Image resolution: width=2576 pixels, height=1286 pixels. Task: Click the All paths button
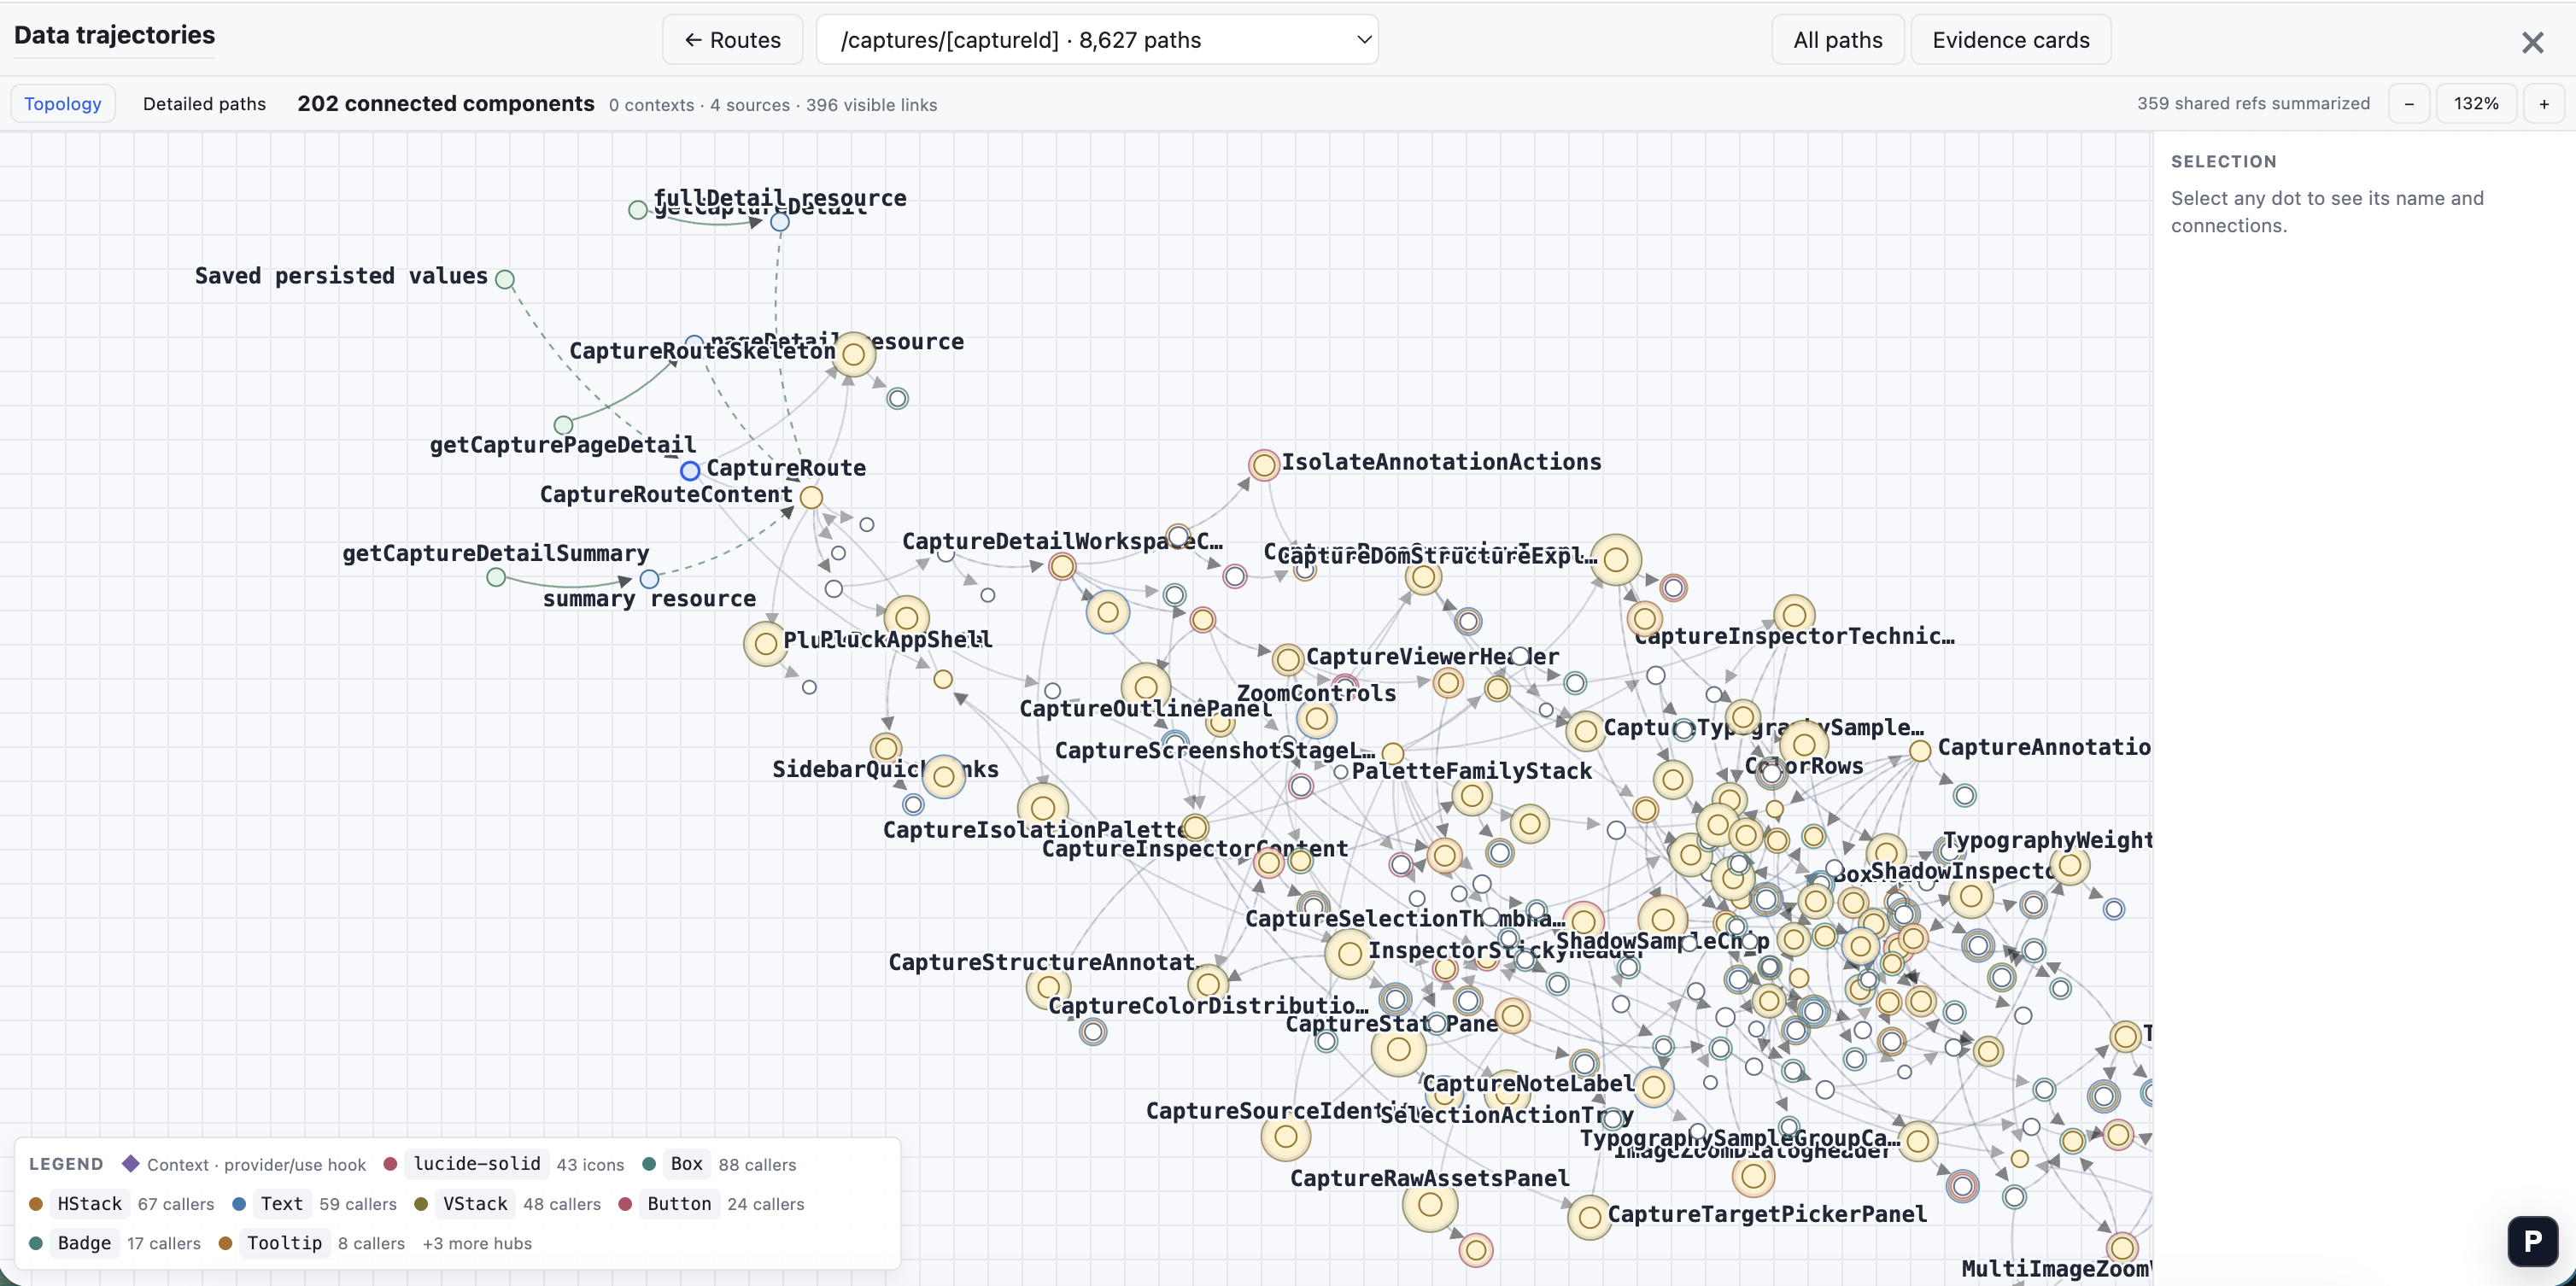pyautogui.click(x=1837, y=40)
